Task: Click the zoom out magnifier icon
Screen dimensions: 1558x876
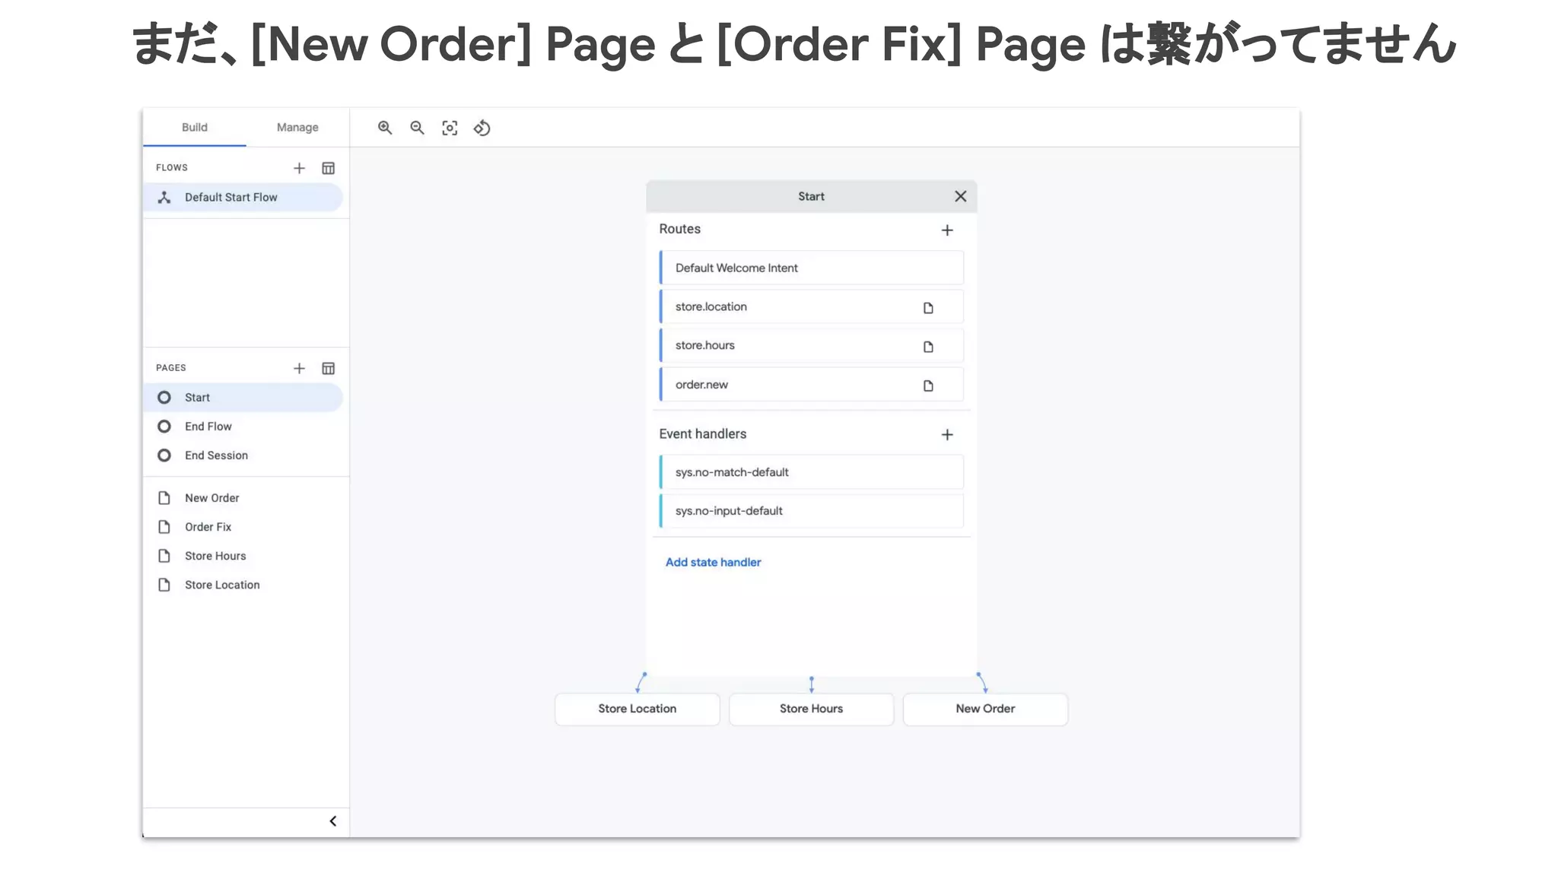Action: pos(417,128)
